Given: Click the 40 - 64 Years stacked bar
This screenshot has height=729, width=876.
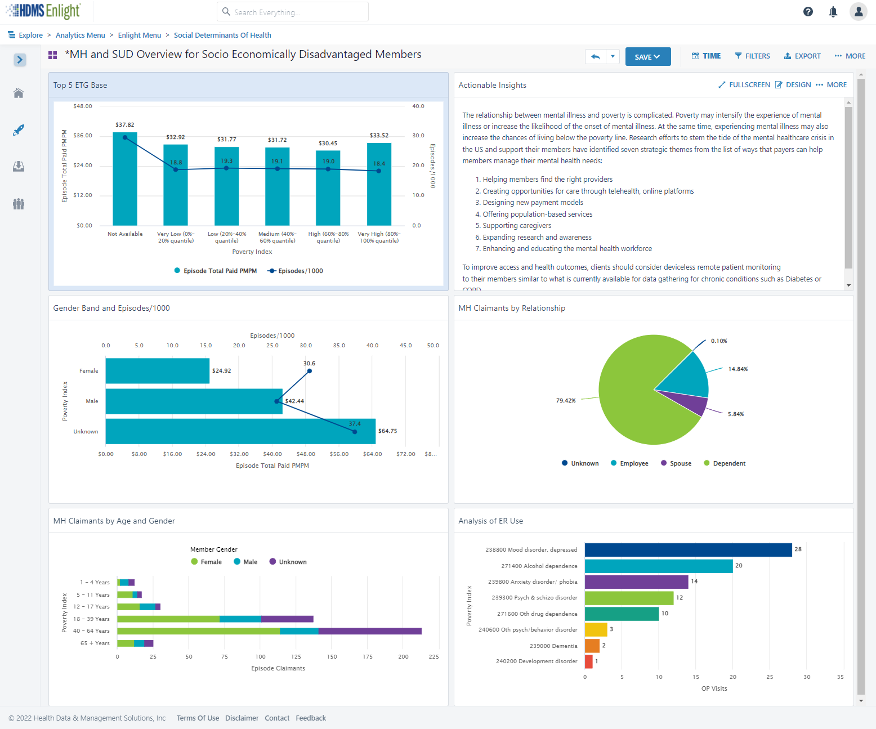Looking at the screenshot, I should tap(269, 631).
